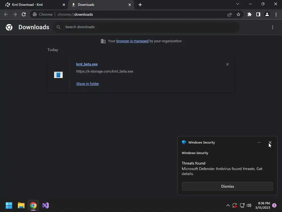Open the network tray icon
The height and width of the screenshot is (212, 282).
[242, 205]
